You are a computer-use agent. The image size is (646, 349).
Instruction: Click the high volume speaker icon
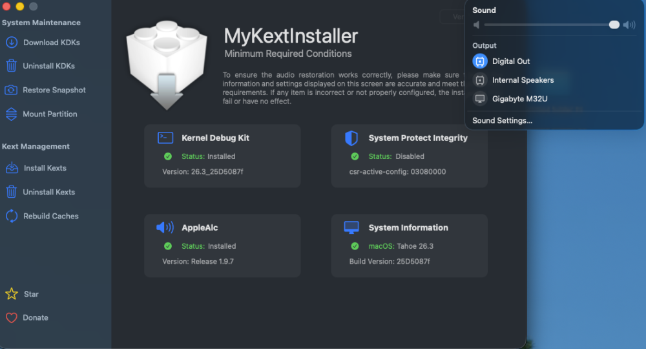coord(629,25)
